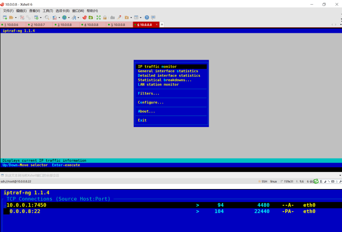342x232 pixels.
Task: Click the soft keyboard icon in input toolbar
Action: point(333,181)
